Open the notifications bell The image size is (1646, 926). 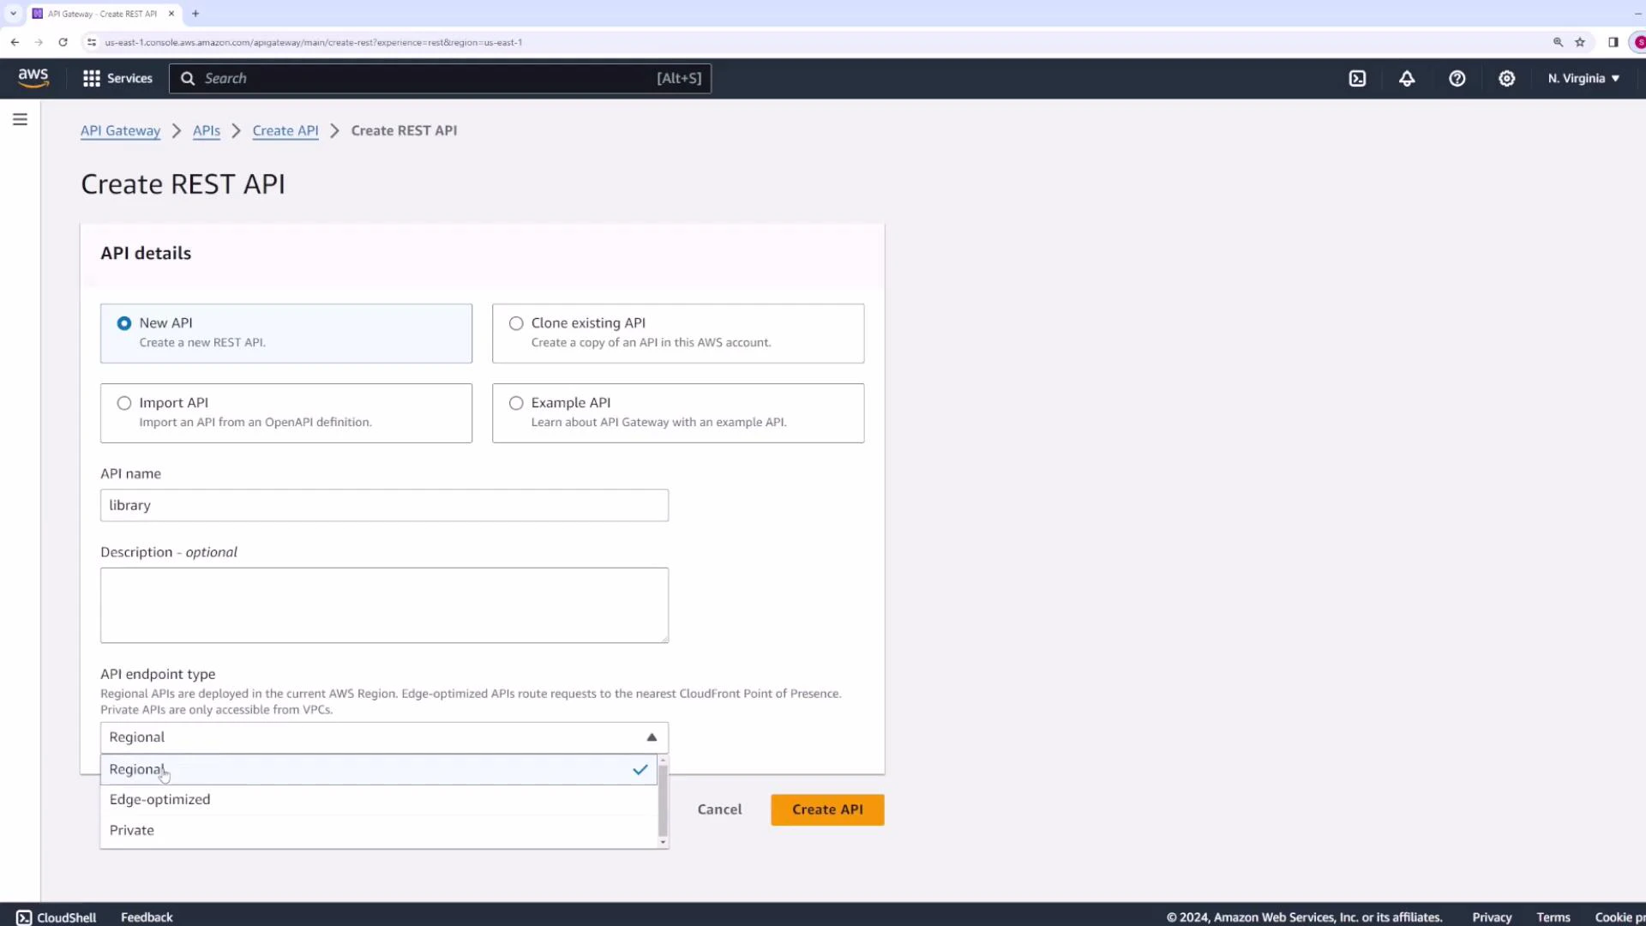coord(1408,78)
